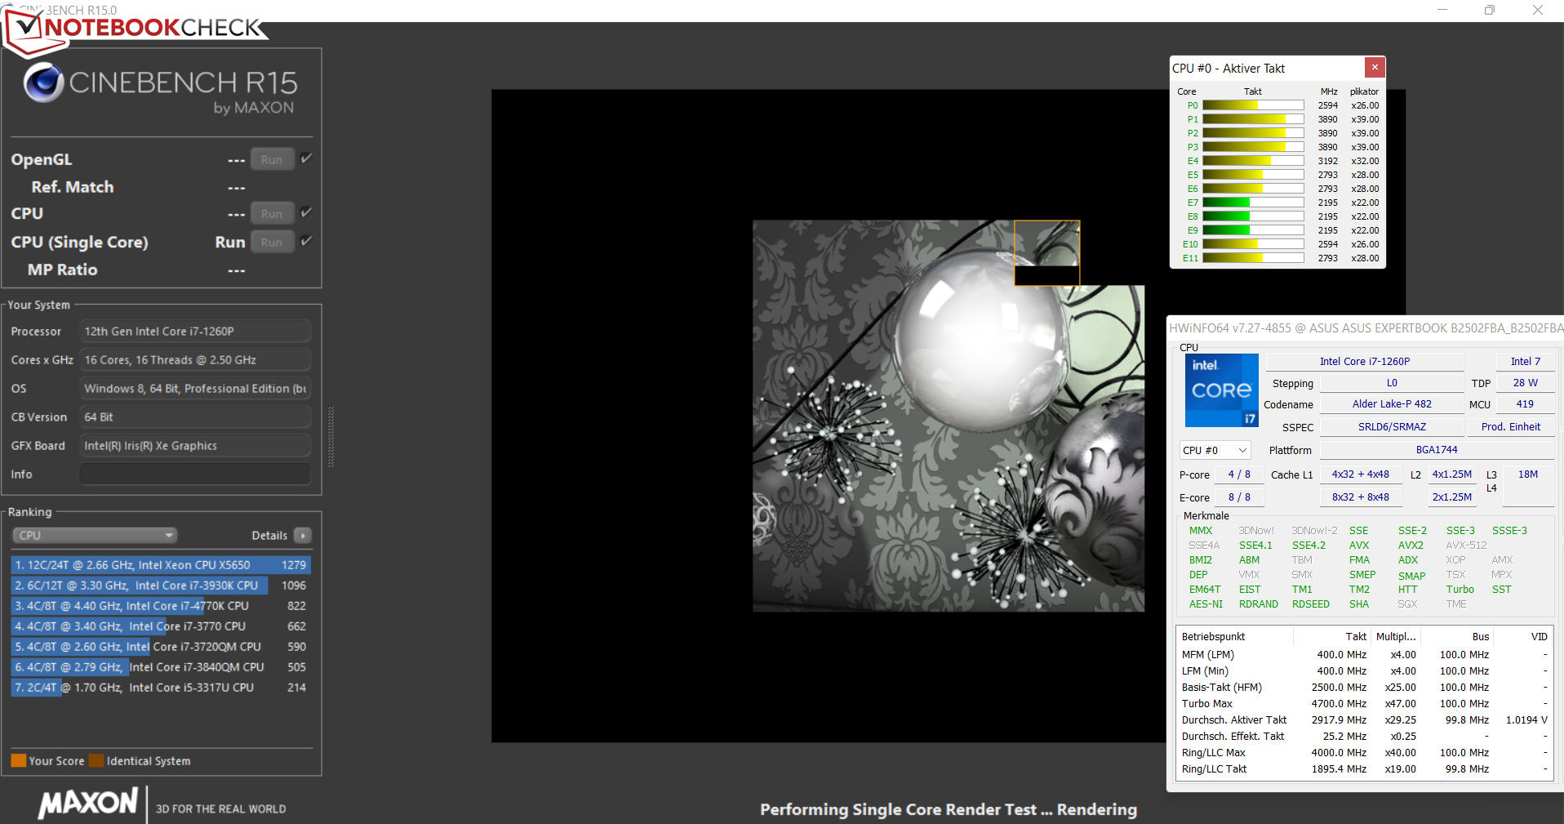Click the OS field showing Windows 8

click(195, 389)
